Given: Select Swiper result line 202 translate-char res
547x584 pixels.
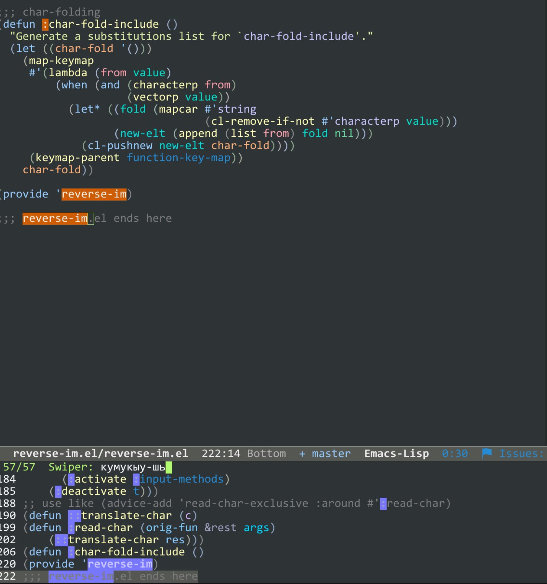Looking at the screenshot, I should pyautogui.click(x=273, y=540).
